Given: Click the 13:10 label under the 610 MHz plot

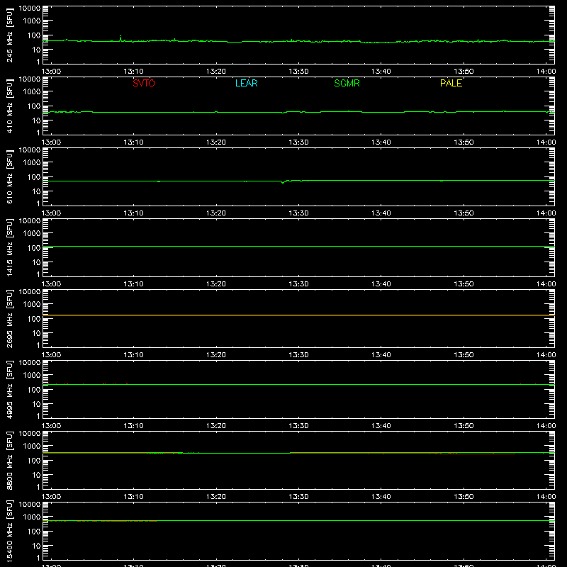Looking at the screenshot, I should click(x=133, y=213).
